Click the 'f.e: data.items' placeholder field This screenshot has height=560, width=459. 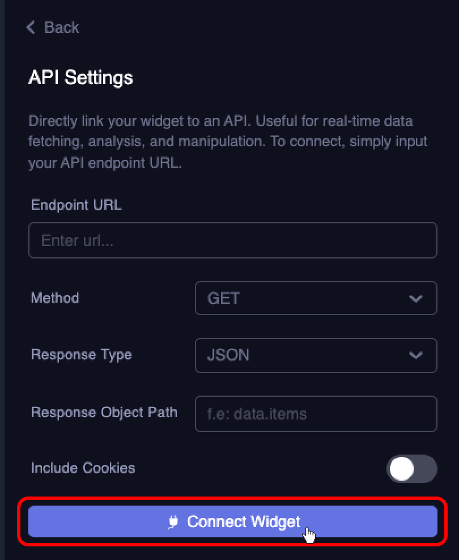click(316, 414)
